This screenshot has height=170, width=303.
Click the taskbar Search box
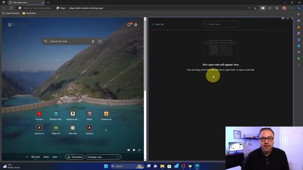pos(127,166)
